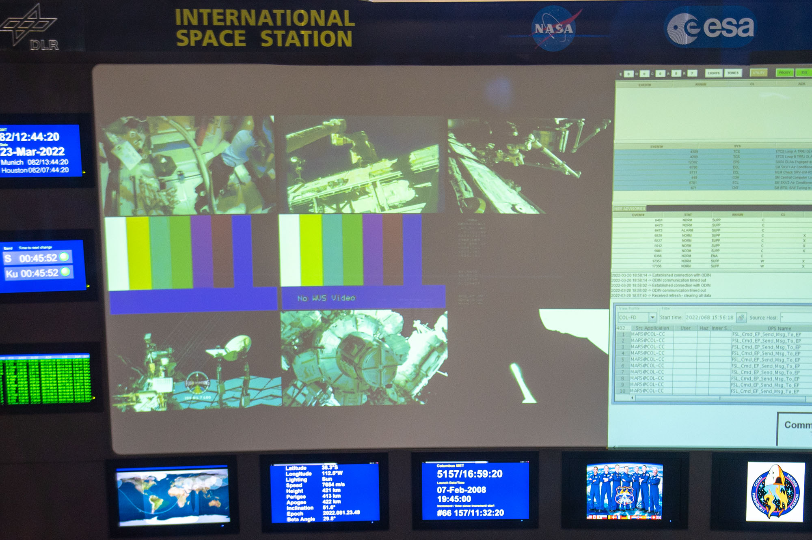Click the NASA logo in header

pos(553,28)
